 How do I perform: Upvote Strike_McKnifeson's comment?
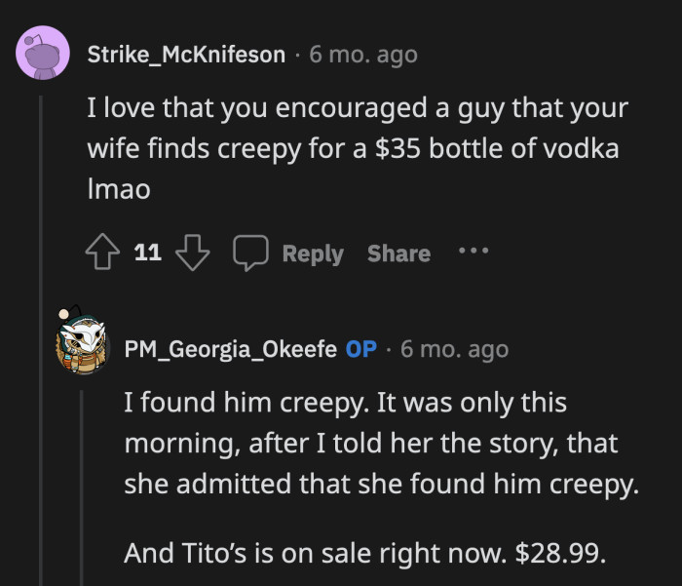103,254
